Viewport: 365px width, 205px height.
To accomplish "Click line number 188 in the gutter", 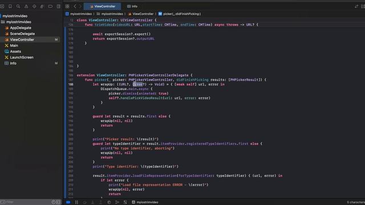I will coord(71,84).
